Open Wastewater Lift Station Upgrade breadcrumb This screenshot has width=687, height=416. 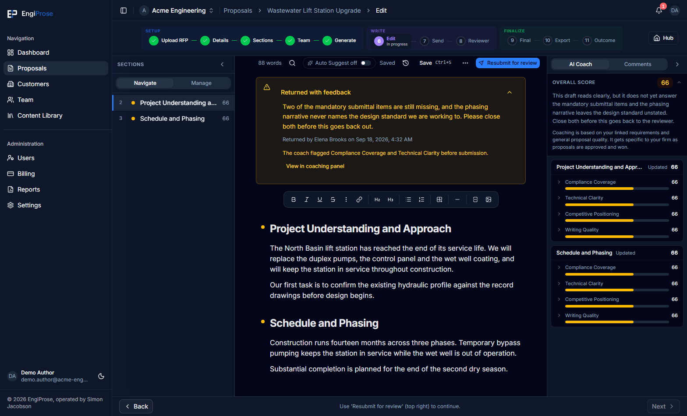(314, 10)
